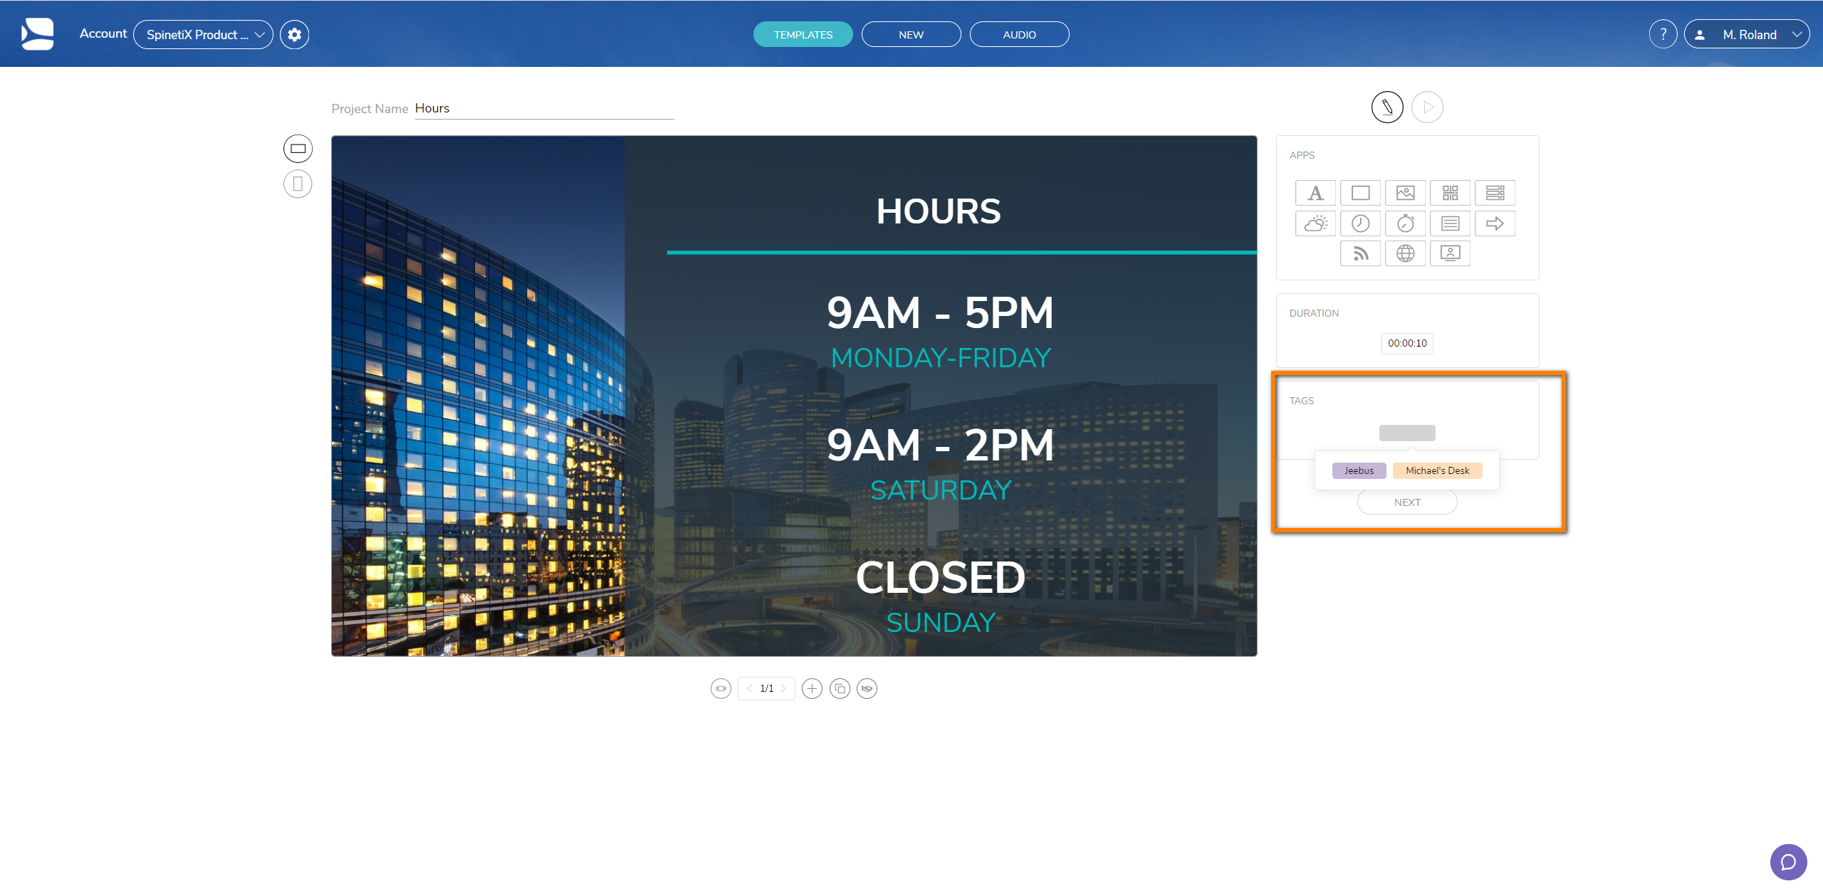Add a new slide with plus icon
This screenshot has width=1823, height=891.
point(812,689)
